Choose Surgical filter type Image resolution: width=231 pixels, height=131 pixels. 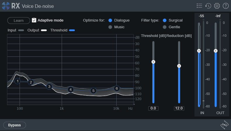click(165, 20)
